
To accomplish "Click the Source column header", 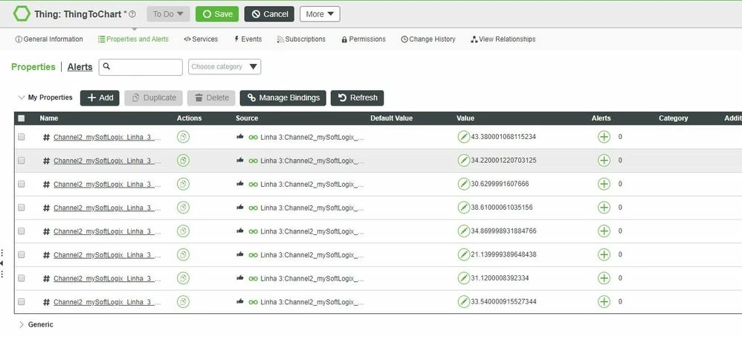I will click(x=247, y=118).
